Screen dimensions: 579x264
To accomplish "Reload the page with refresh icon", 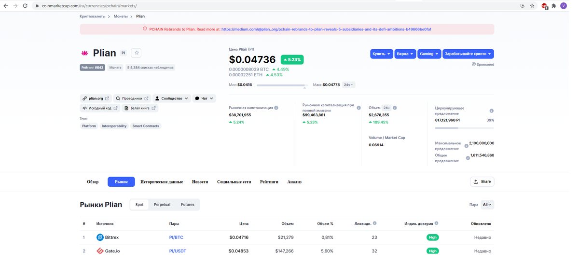I will coord(25,6).
